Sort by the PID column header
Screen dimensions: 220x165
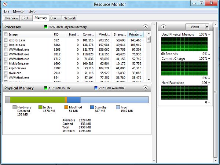click(x=56, y=34)
